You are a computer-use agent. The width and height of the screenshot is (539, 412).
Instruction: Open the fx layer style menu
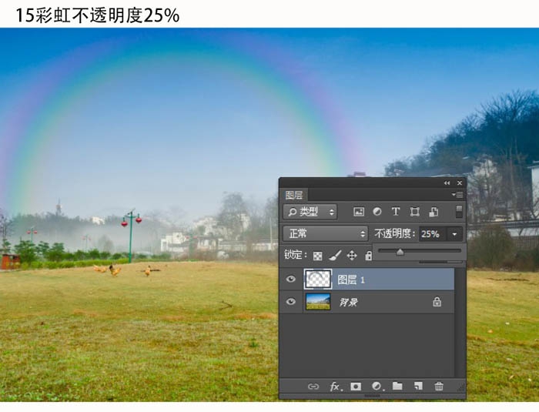coord(336,387)
